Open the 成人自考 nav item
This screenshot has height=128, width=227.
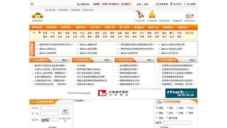click(124, 27)
